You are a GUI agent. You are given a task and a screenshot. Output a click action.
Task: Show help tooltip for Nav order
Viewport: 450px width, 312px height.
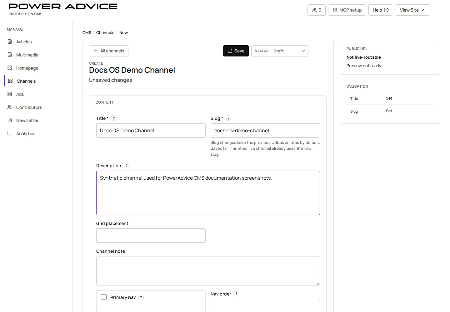tap(236, 294)
